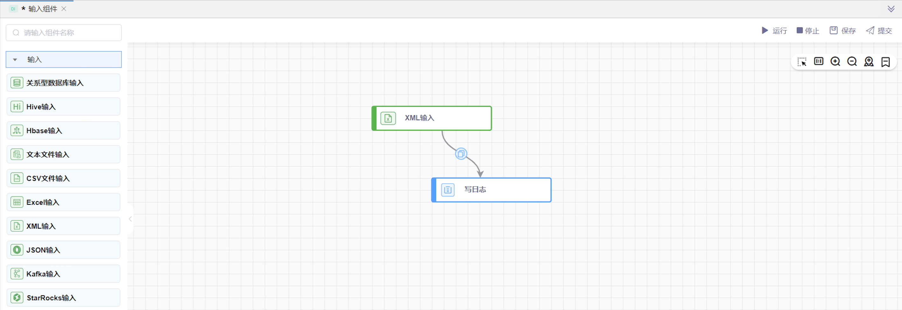Viewport: 902px width, 310px height.
Task: Submit the workflow with 提交
Action: click(x=879, y=31)
